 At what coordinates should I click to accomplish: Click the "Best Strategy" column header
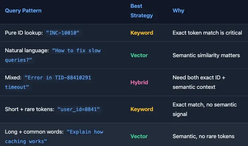coord(142,11)
